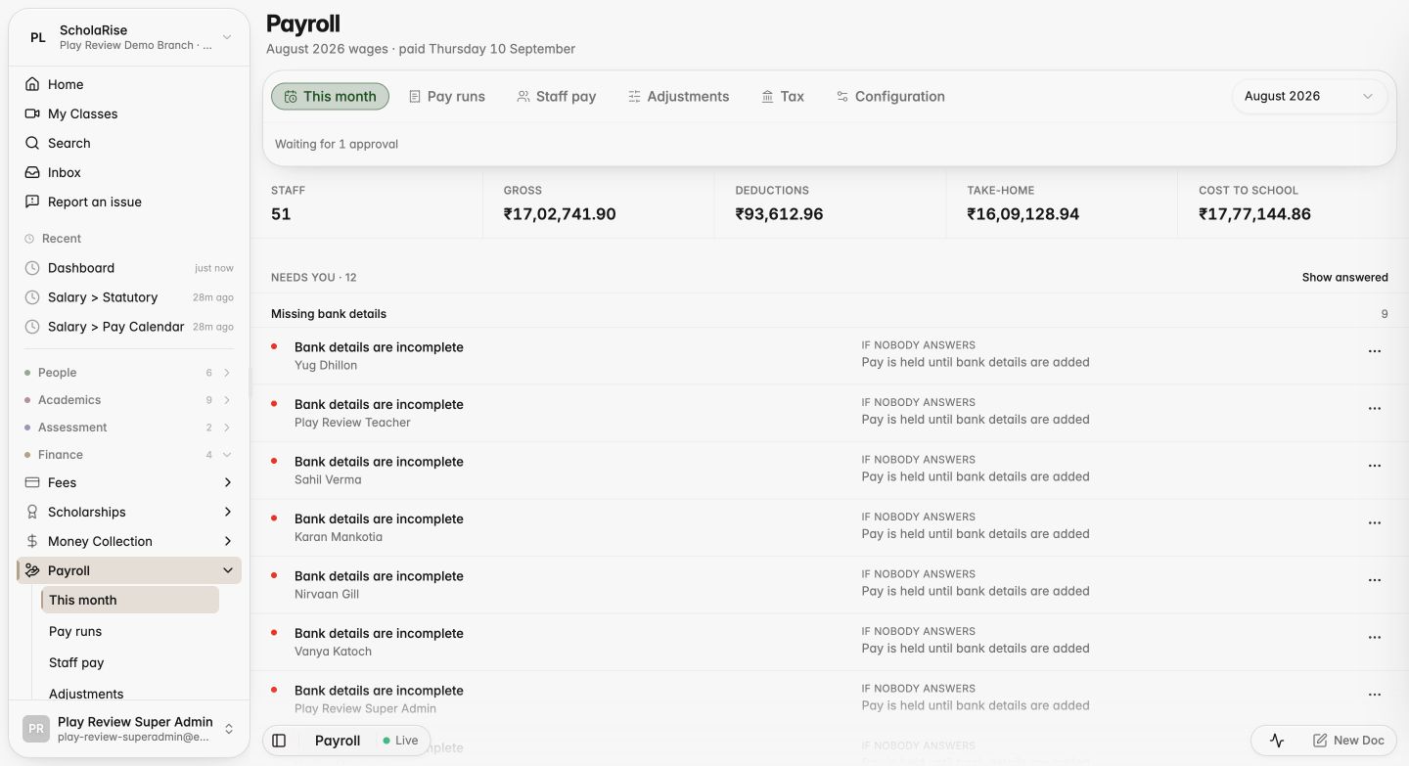
Task: Click Show answered link
Action: (x=1344, y=278)
